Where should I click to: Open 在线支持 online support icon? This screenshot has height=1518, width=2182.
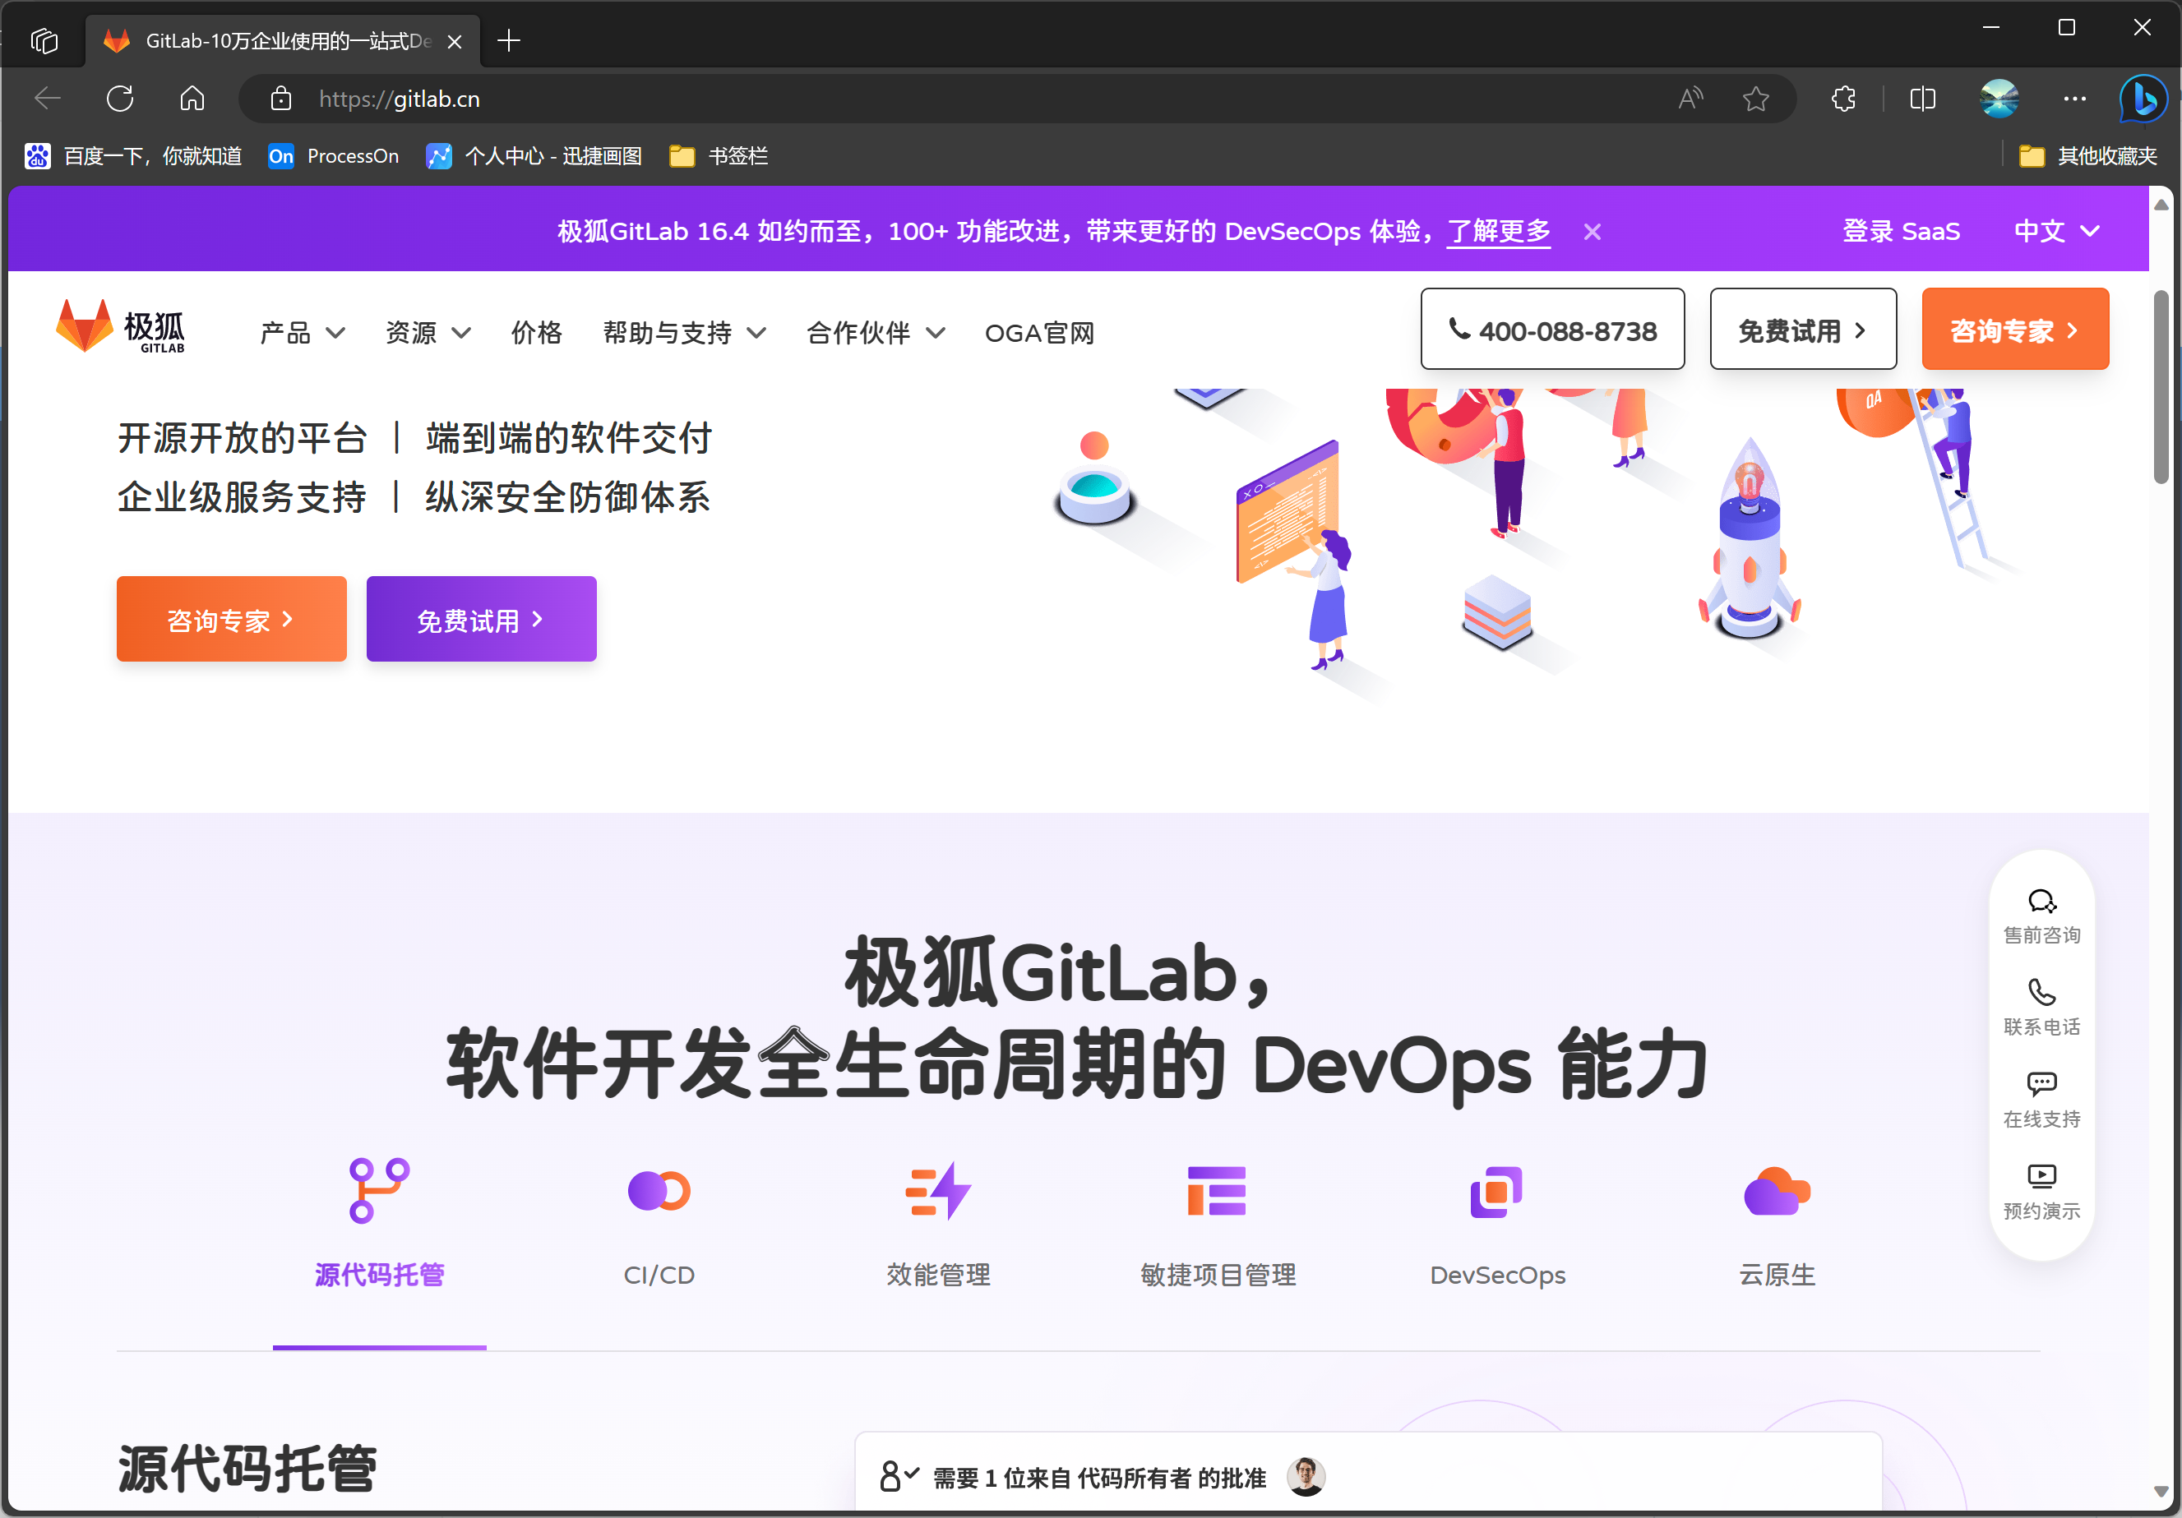(x=2041, y=1084)
